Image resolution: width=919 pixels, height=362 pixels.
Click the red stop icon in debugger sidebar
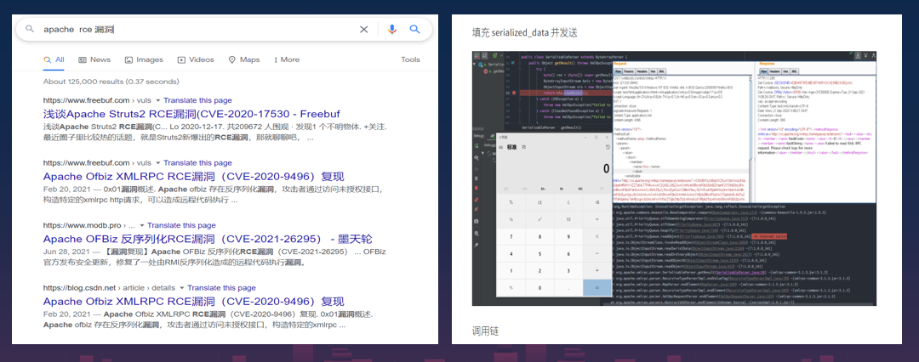pos(476,188)
